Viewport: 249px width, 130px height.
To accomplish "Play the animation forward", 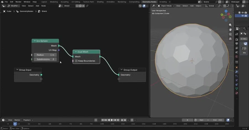I will click(112, 120).
